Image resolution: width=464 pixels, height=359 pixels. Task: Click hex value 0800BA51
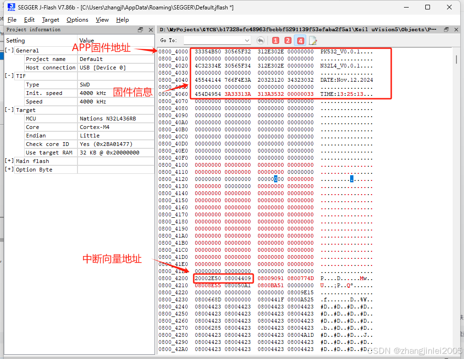pyautogui.click(x=270, y=285)
